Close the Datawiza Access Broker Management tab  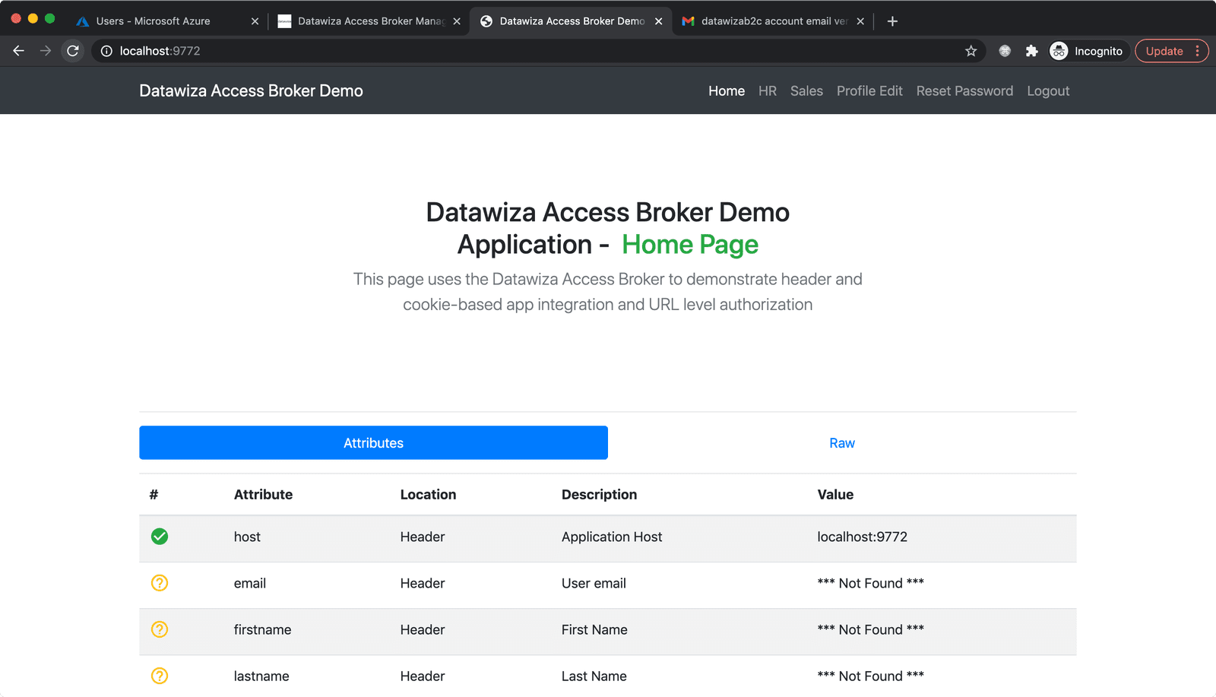point(457,21)
